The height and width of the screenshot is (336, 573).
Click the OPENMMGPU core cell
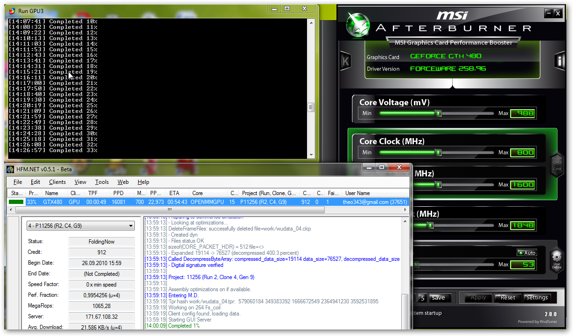[209, 202]
